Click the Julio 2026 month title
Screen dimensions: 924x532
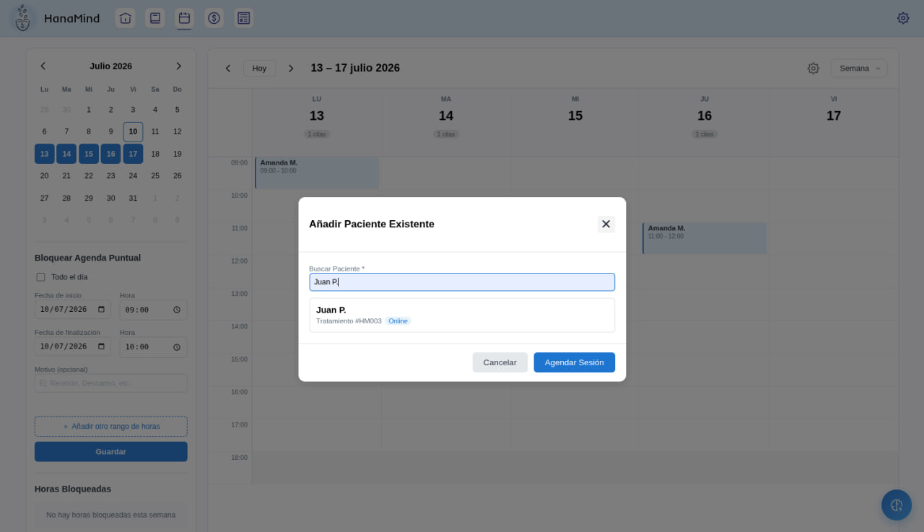click(111, 66)
